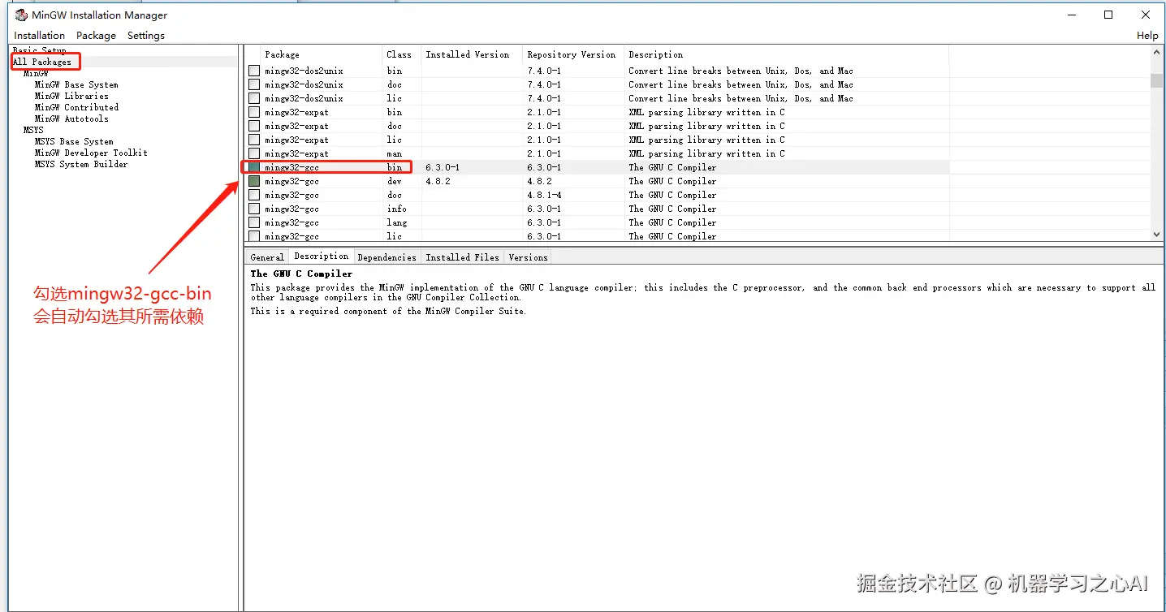This screenshot has height=612, width=1166.
Task: Mark checkbox of mingw32-gcc lic row
Action: (254, 236)
